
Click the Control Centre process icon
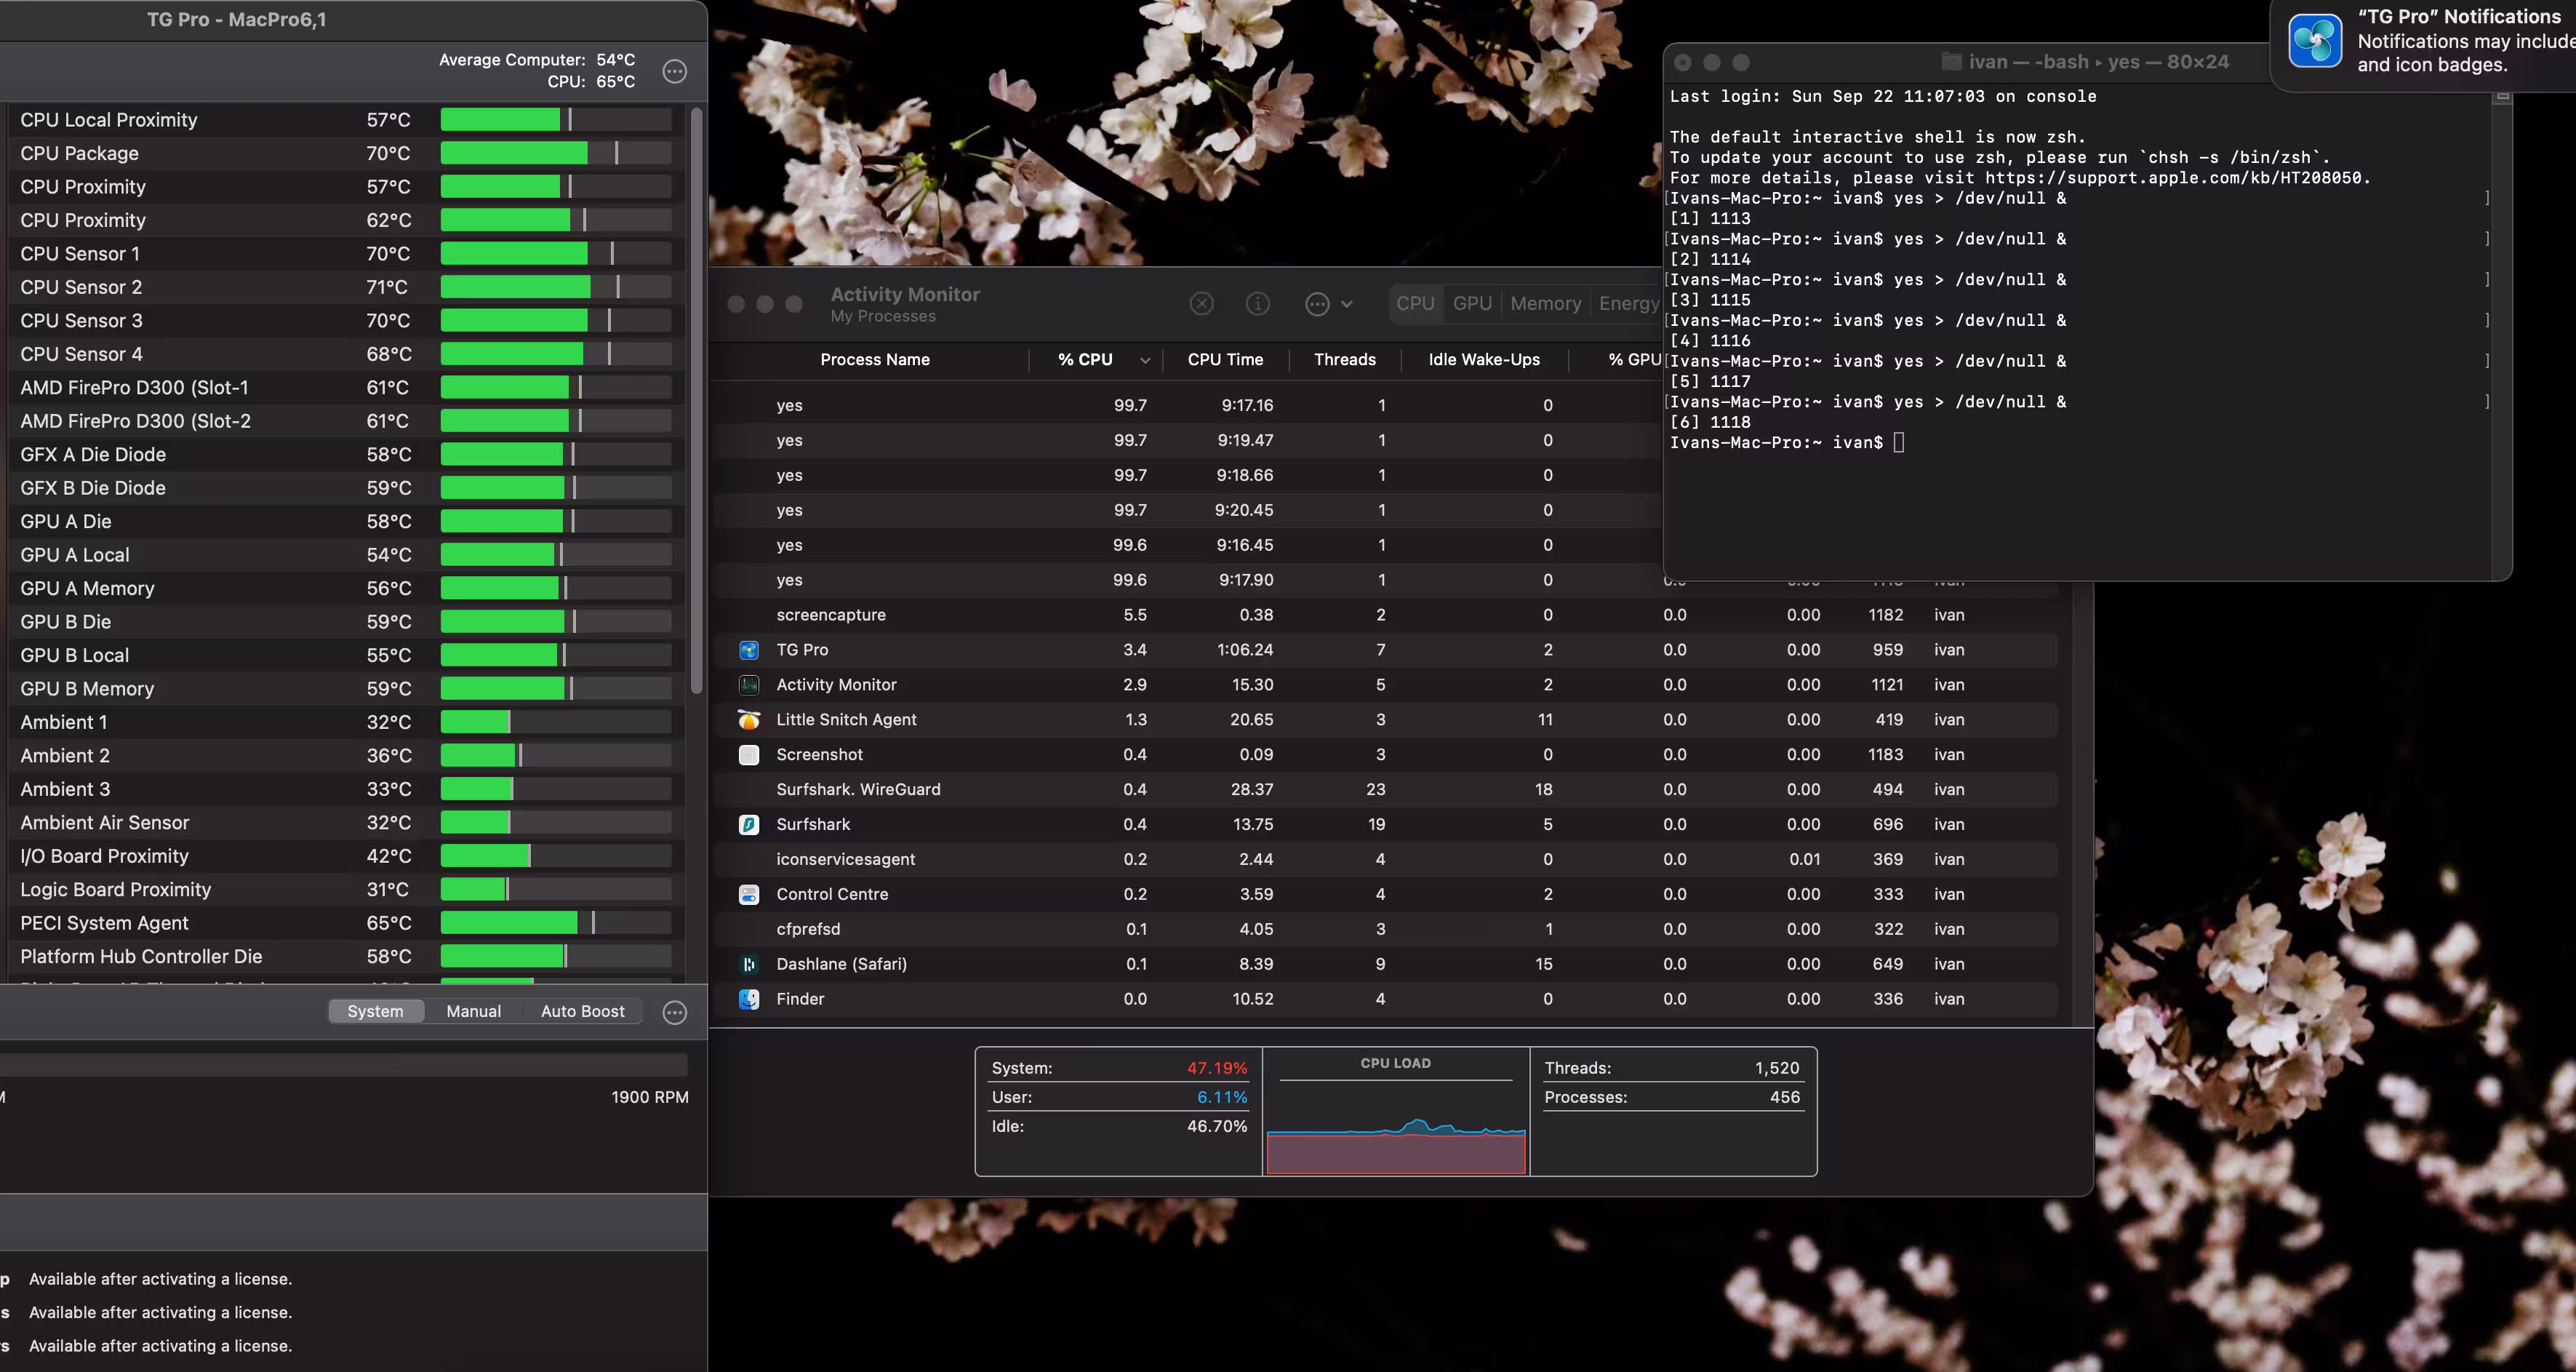(x=748, y=895)
